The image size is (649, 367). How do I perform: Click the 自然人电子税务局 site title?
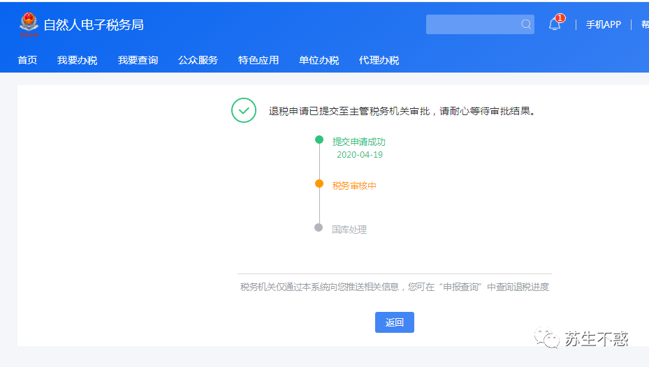94,25
